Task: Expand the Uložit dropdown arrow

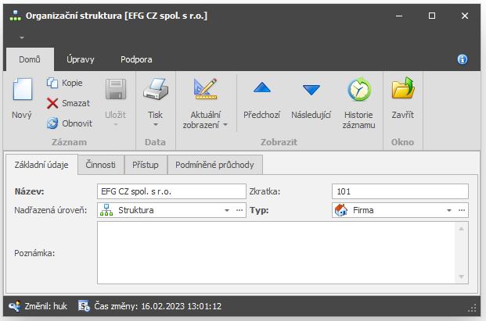Action: coord(116,125)
